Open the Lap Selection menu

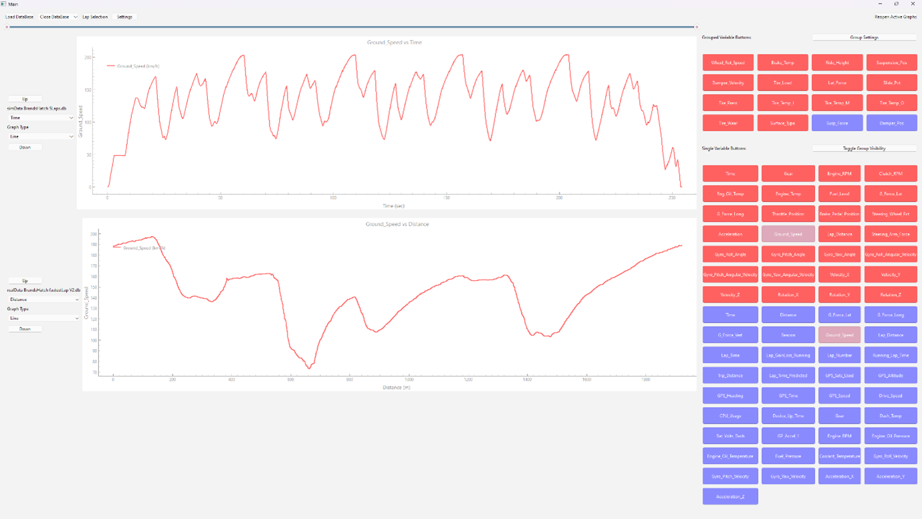pyautogui.click(x=95, y=17)
